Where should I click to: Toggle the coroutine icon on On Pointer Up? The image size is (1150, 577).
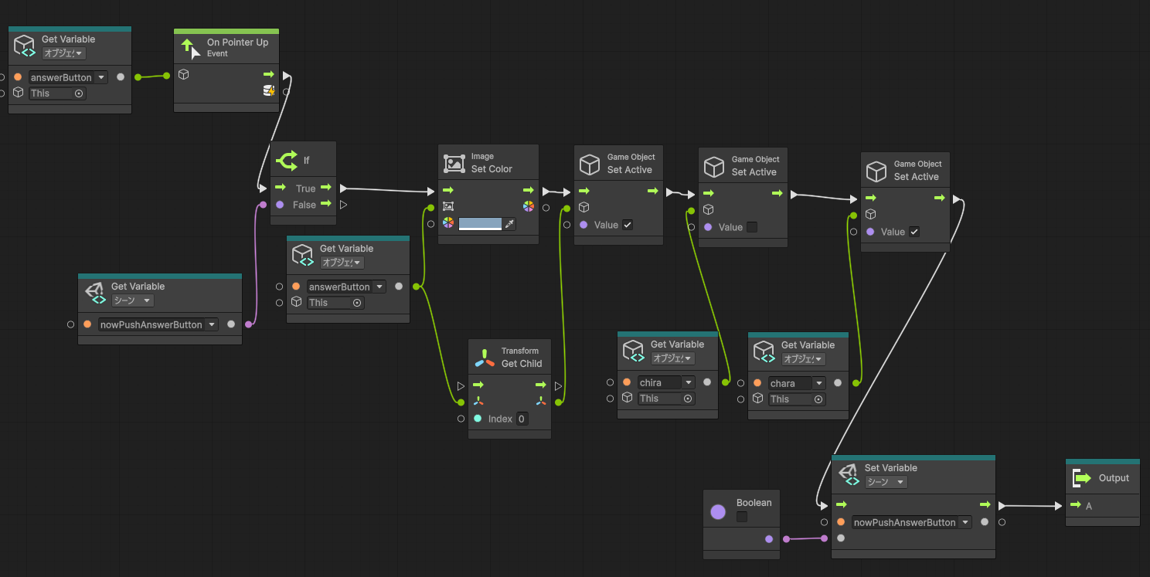pyautogui.click(x=268, y=91)
